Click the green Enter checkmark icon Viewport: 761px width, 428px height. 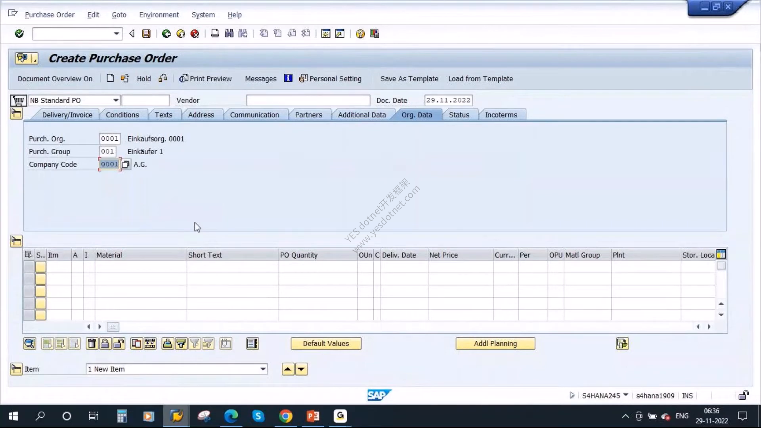click(19, 34)
